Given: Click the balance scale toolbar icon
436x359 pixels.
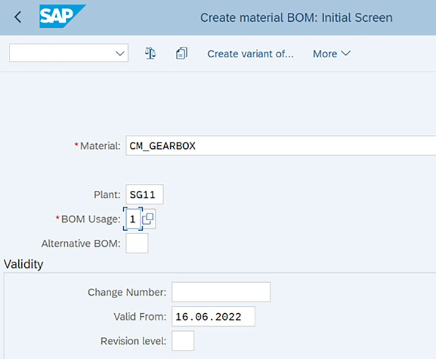Looking at the screenshot, I should click(150, 53).
